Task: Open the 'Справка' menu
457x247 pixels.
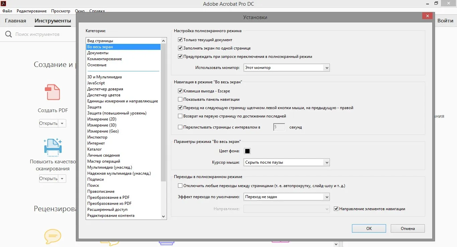Action: (97, 11)
